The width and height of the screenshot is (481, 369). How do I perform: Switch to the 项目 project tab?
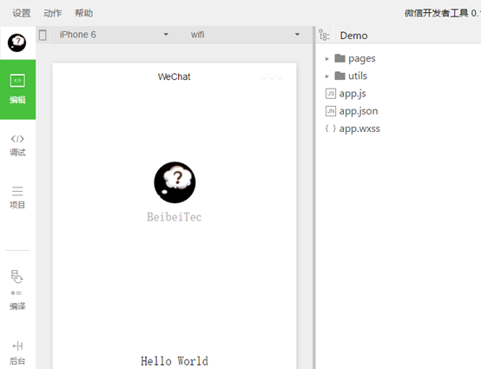pyautogui.click(x=17, y=198)
